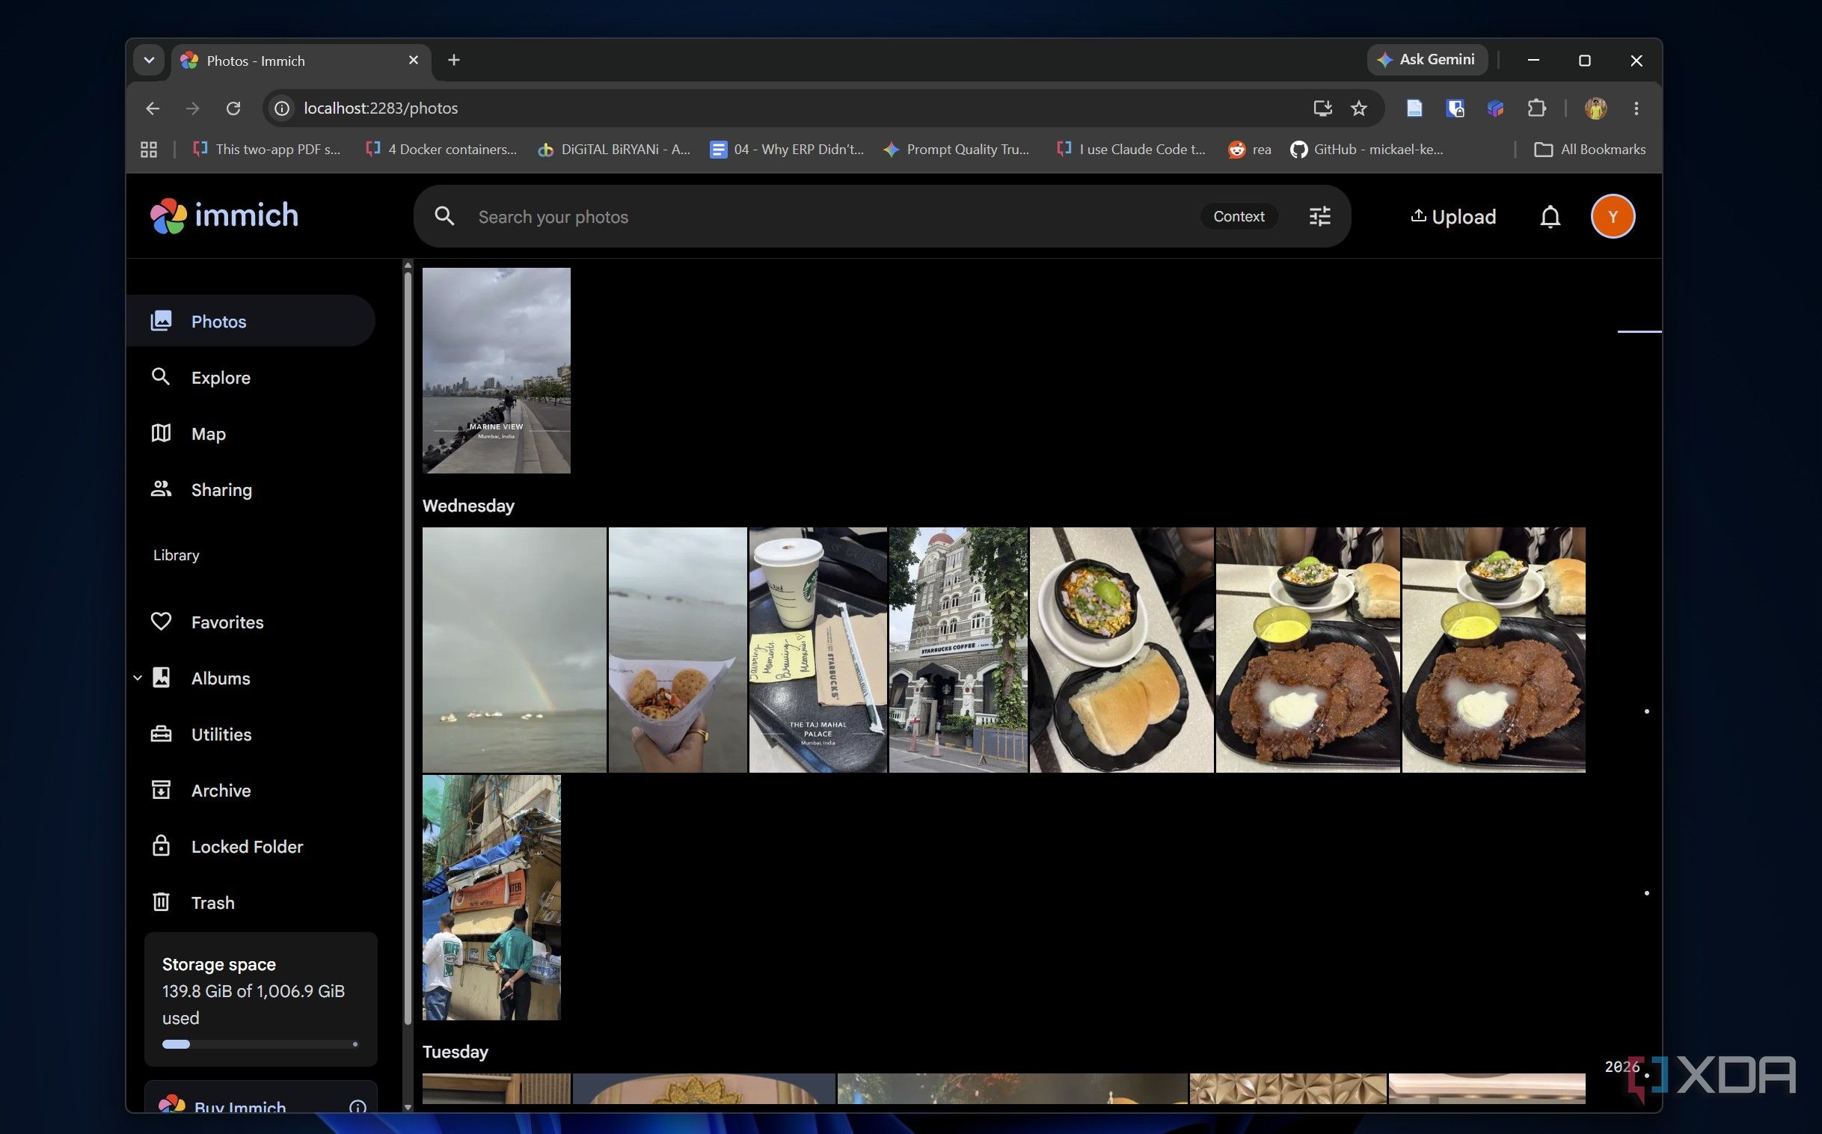The height and width of the screenshot is (1134, 1822).
Task: Click Ask Gemini button
Action: [1427, 60]
